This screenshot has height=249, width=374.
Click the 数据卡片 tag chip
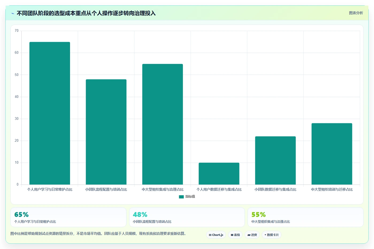click(x=272, y=235)
